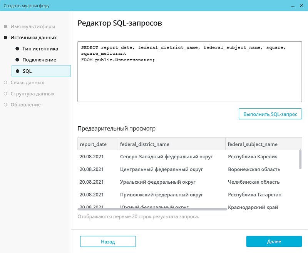Select the Центральный федеральный округ cell
Screen dimensions: 308x253
pyautogui.click(x=162, y=169)
